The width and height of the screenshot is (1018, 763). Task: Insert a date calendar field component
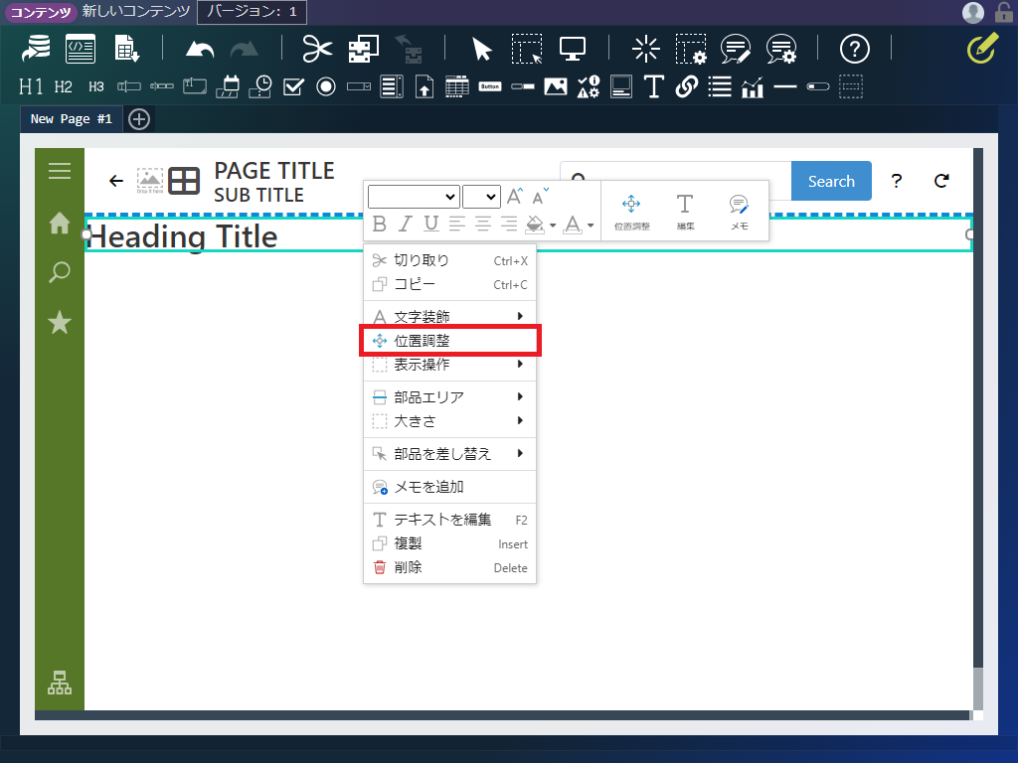(x=228, y=86)
